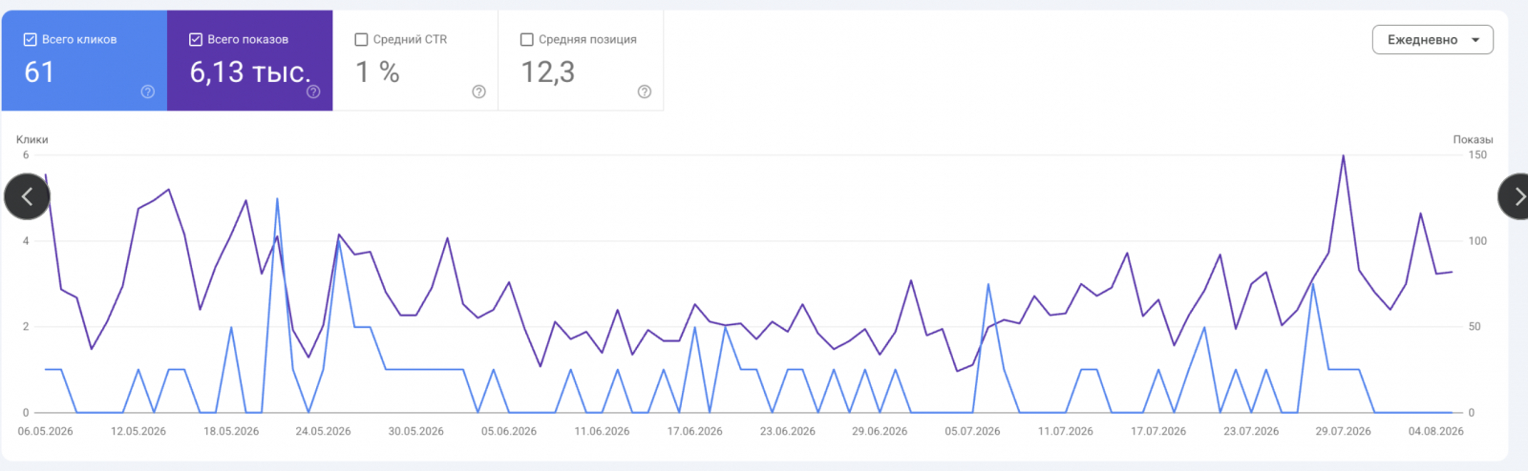This screenshot has width=1528, height=471.
Task: Click impressions peak near 29.07.2026
Action: pyautogui.click(x=1343, y=156)
